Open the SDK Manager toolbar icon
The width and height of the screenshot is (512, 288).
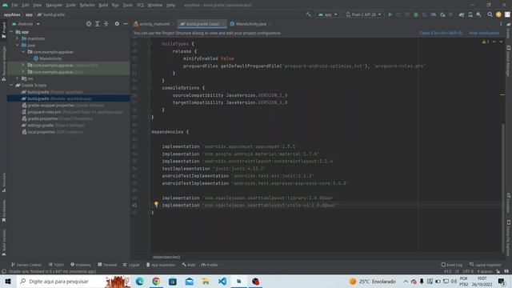(478, 14)
